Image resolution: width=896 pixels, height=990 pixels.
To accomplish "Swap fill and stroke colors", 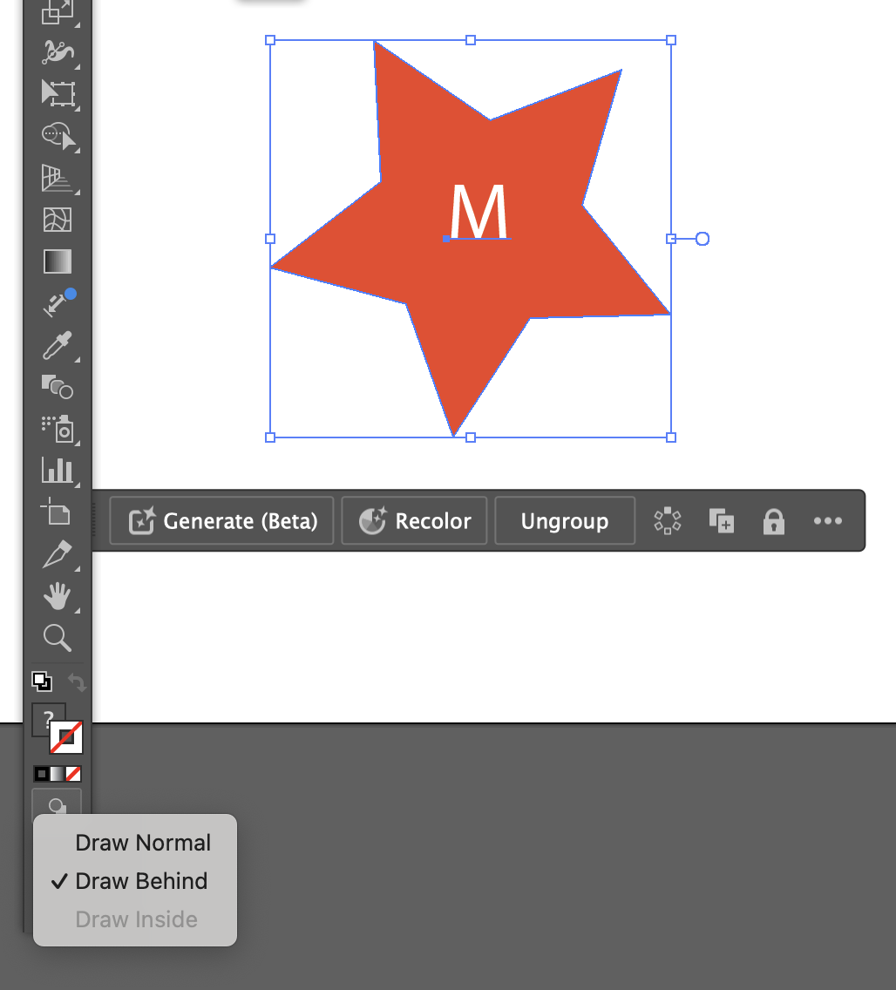I will click(78, 682).
